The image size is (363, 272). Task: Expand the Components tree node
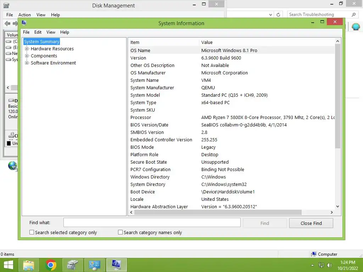coord(27,56)
